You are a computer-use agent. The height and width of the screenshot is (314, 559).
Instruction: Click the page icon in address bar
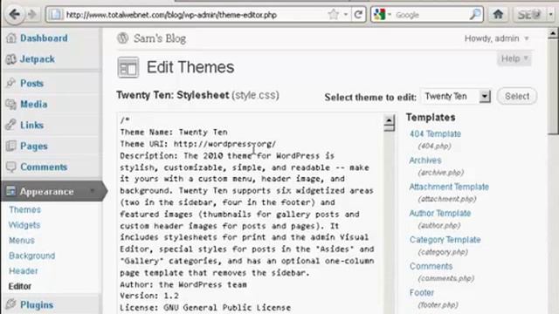pos(56,15)
